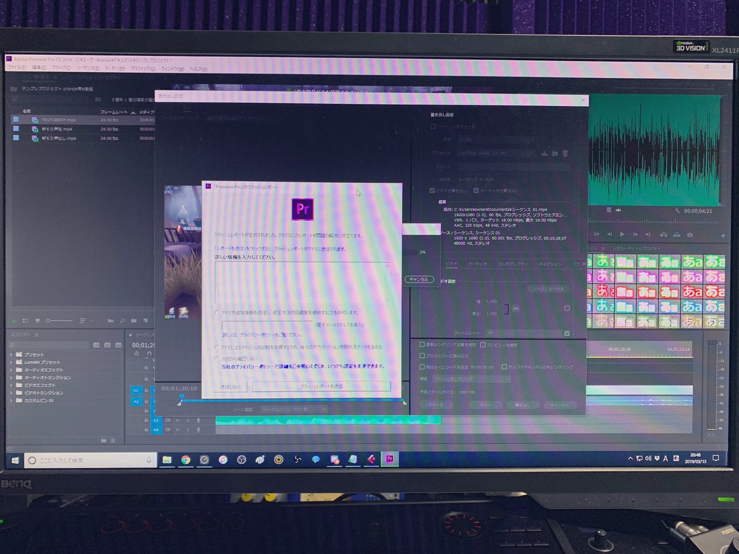The image size is (739, 554).
Task: Click キャンセル in the export progress dialog
Action: [x=419, y=279]
